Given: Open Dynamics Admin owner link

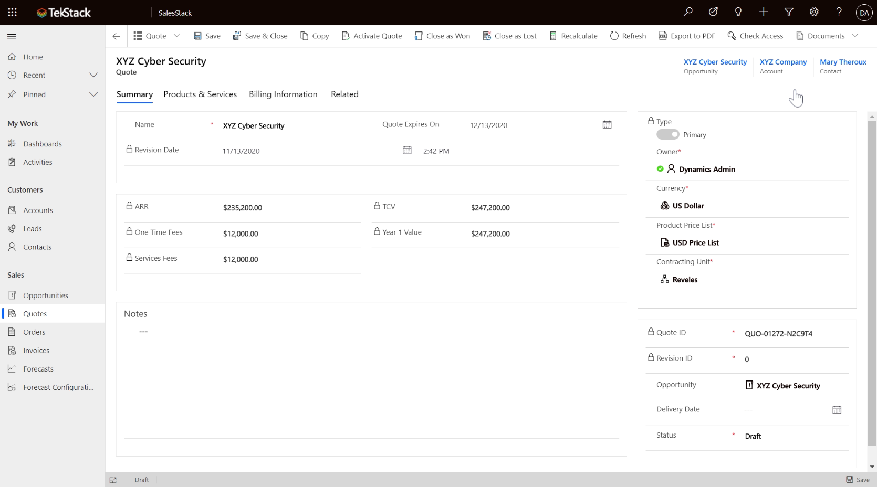Looking at the screenshot, I should pyautogui.click(x=707, y=169).
